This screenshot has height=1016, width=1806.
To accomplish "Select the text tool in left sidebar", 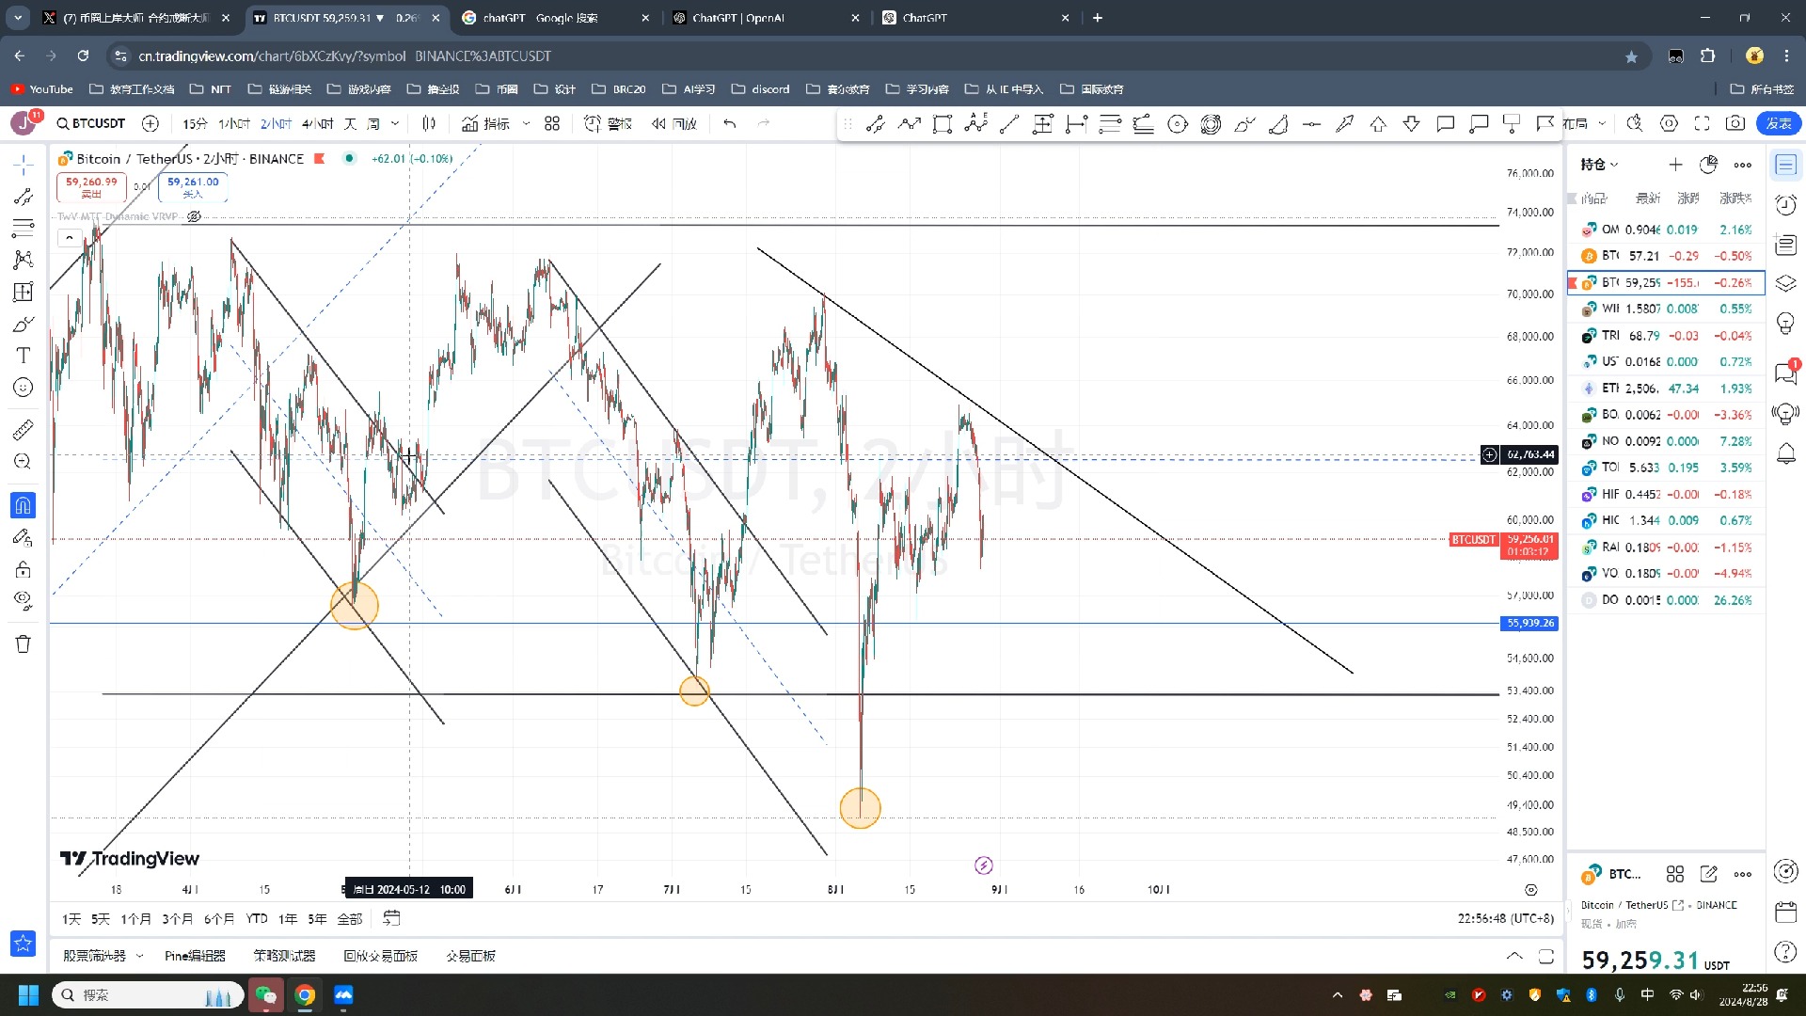I will coord(24,355).
